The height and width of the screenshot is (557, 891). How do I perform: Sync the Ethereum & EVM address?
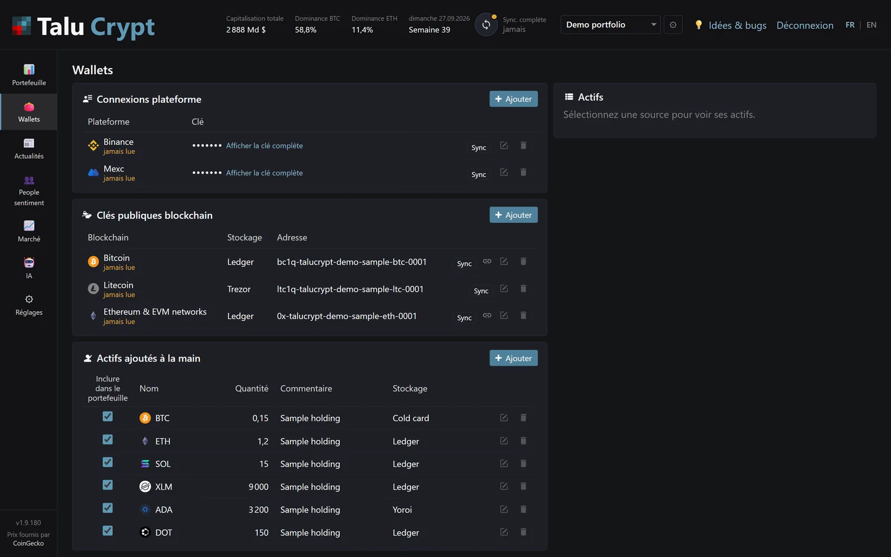tap(464, 317)
